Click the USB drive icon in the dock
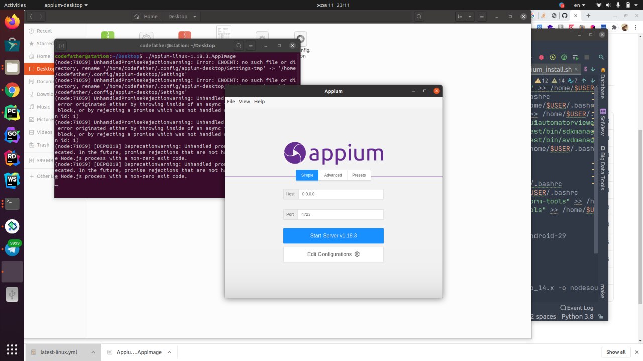The width and height of the screenshot is (643, 361). [12, 294]
